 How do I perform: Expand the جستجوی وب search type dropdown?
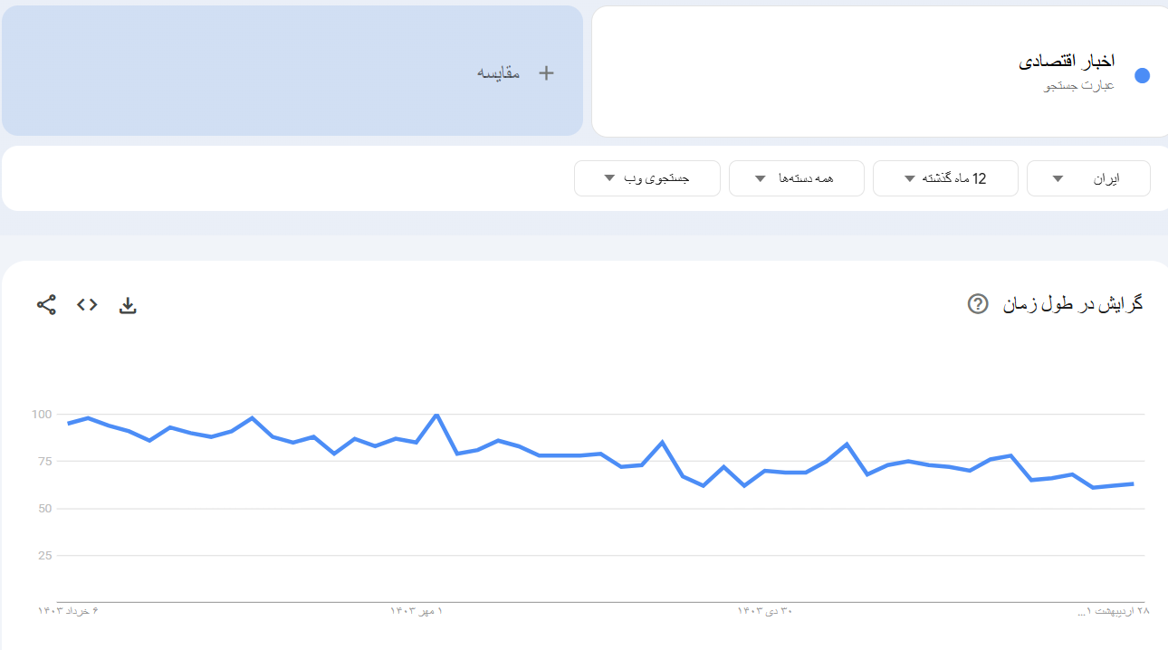click(x=646, y=178)
